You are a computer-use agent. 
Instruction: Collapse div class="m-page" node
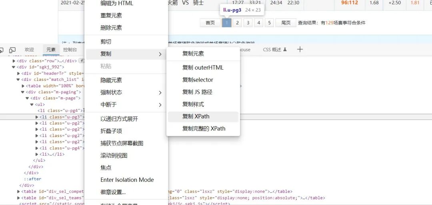tap(27, 98)
